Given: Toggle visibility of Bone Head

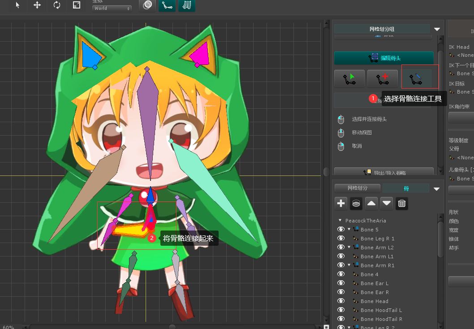Looking at the screenshot, I should coord(341,301).
